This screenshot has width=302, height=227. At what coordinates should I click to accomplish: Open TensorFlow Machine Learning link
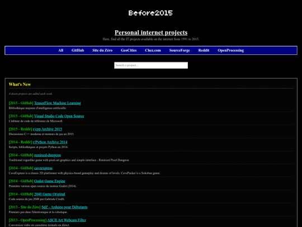[x=58, y=103]
